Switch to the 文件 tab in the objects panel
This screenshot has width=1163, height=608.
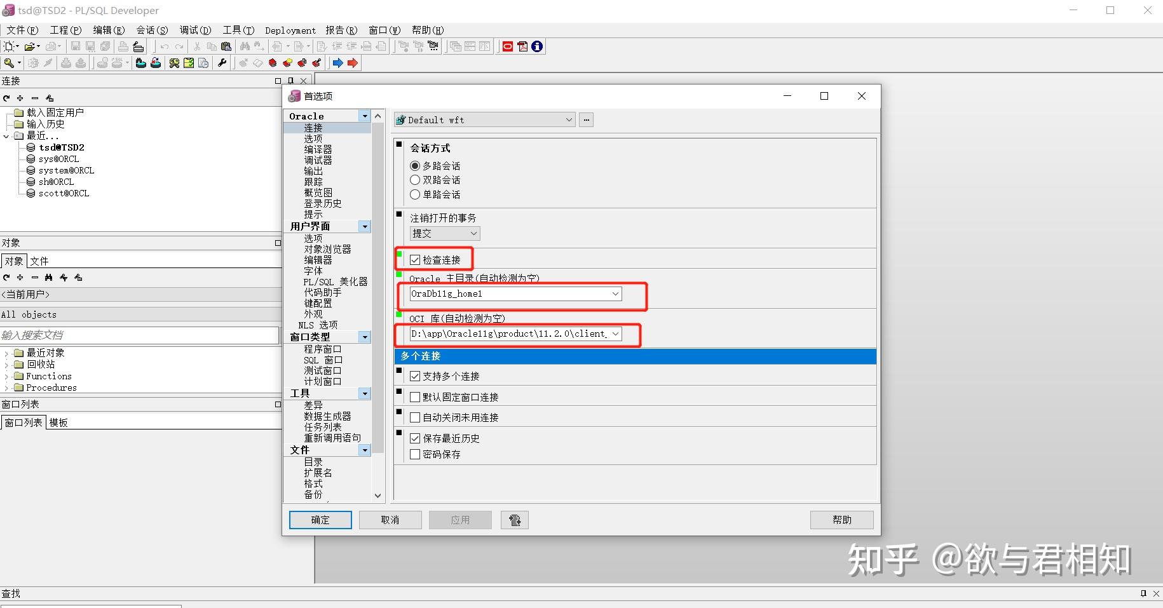(39, 261)
